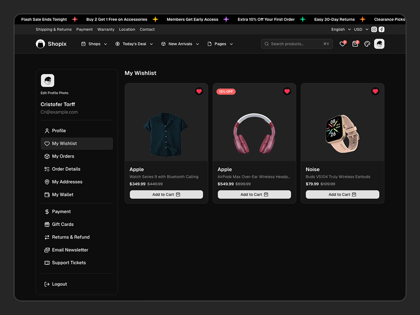Screen dimensions: 420x315
Task: Click the Search products field
Action: [x=297, y=44]
